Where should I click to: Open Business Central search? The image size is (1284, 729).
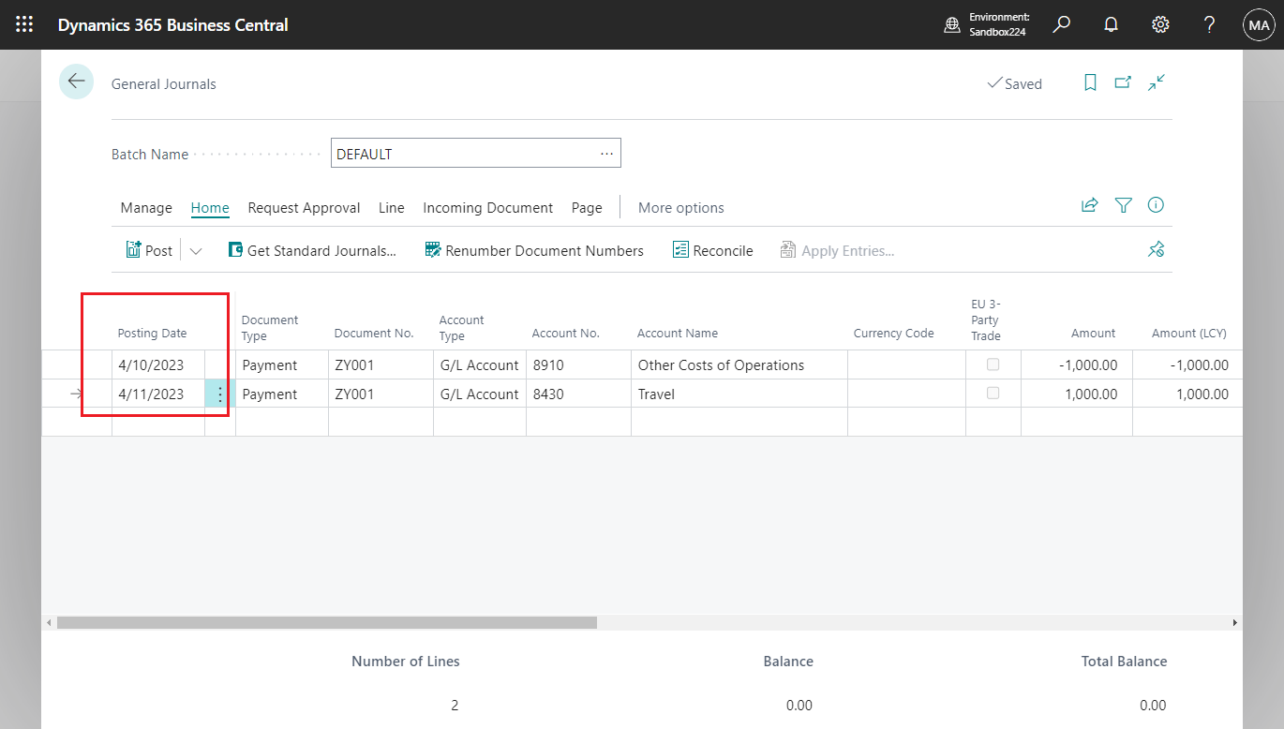[1061, 24]
